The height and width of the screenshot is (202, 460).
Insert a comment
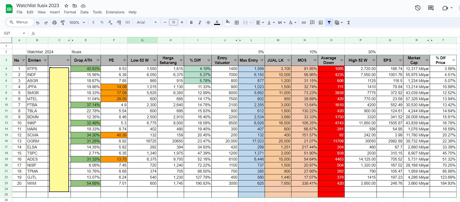pos(312,23)
